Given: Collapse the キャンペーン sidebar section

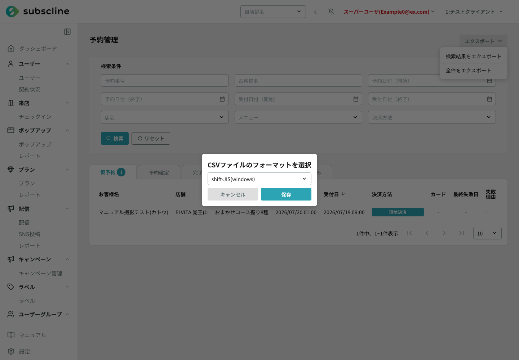Looking at the screenshot, I should point(67,260).
